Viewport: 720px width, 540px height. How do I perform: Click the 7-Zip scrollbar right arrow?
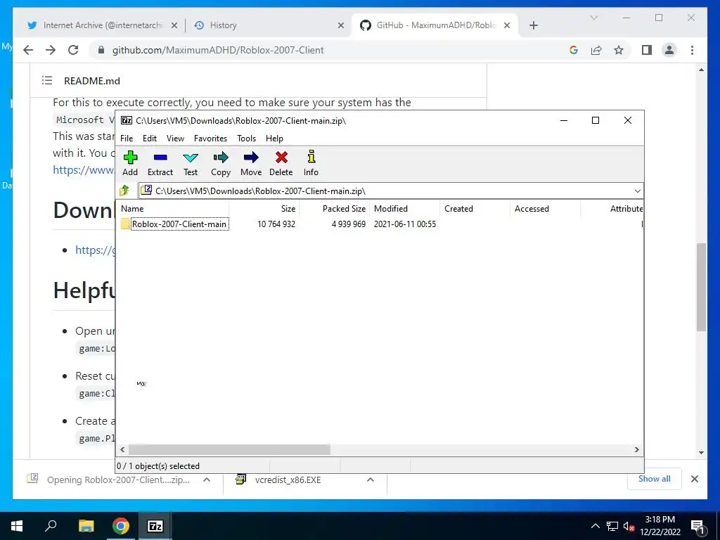(636, 449)
